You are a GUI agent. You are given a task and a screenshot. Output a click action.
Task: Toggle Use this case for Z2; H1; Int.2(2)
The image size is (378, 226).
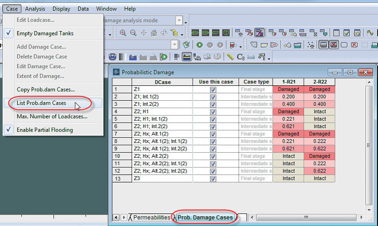[213, 127]
